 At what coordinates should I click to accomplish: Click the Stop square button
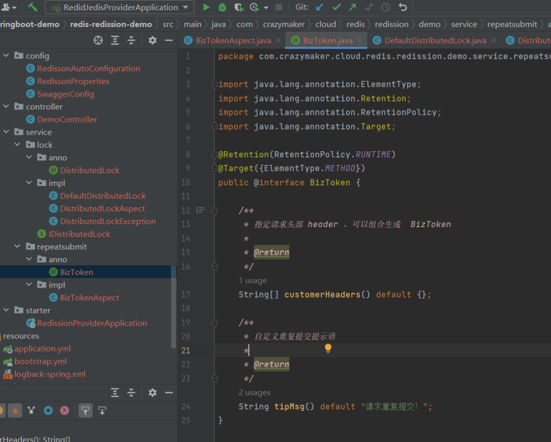(279, 7)
